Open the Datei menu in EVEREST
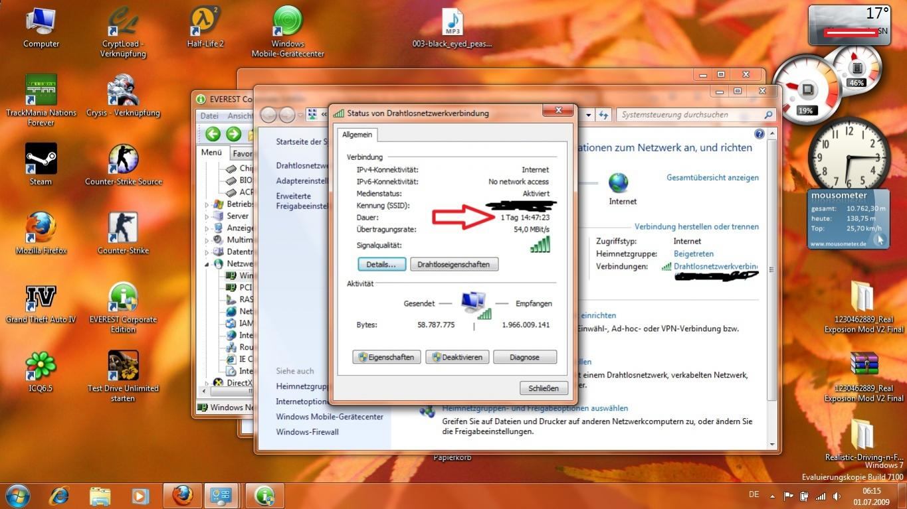Image resolution: width=907 pixels, height=509 pixels. click(209, 115)
